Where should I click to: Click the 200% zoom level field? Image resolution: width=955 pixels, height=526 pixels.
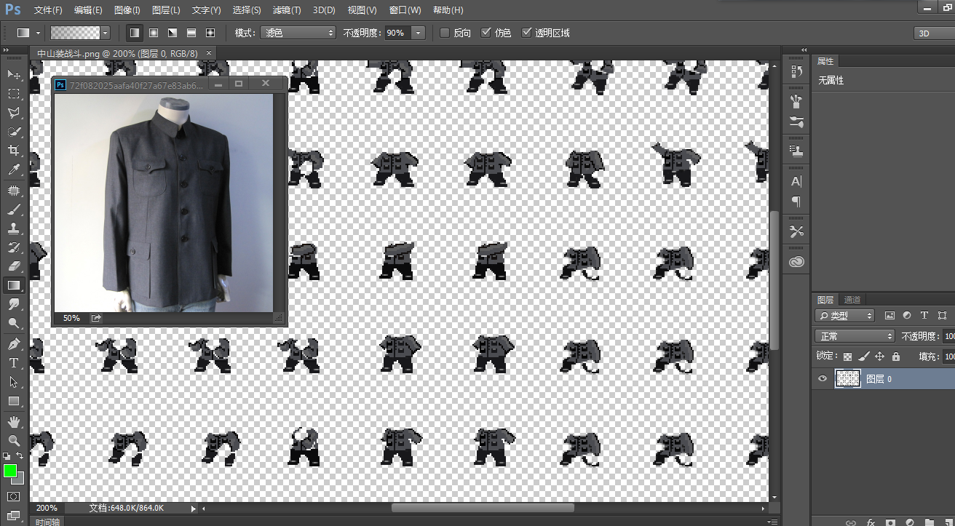(47, 508)
